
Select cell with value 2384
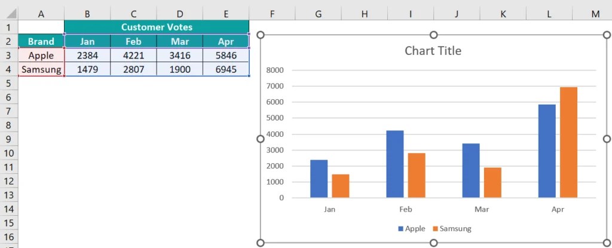pyautogui.click(x=87, y=55)
